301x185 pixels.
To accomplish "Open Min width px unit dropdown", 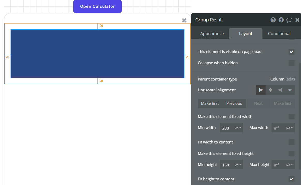I will coord(238,128).
